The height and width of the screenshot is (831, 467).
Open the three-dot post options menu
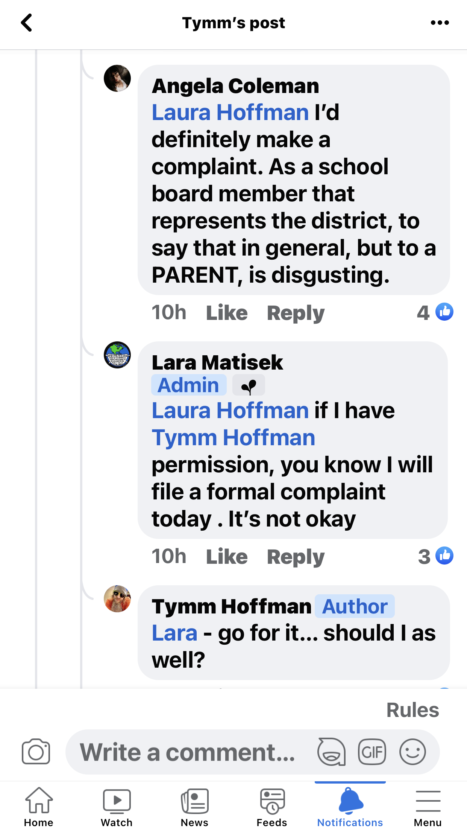(440, 23)
